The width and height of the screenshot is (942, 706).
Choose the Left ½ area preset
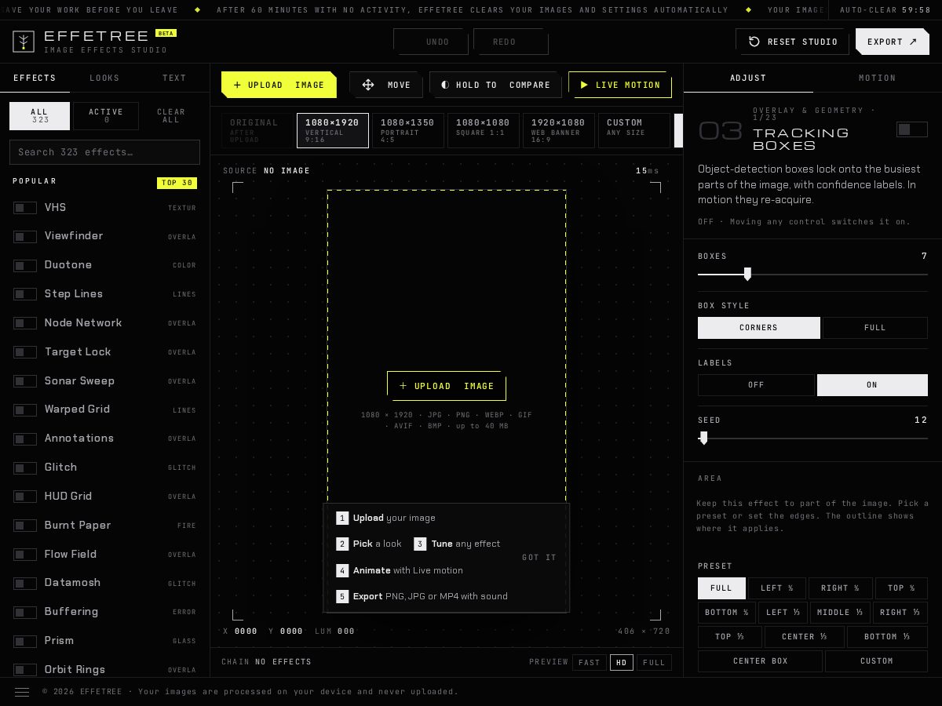[777, 588]
